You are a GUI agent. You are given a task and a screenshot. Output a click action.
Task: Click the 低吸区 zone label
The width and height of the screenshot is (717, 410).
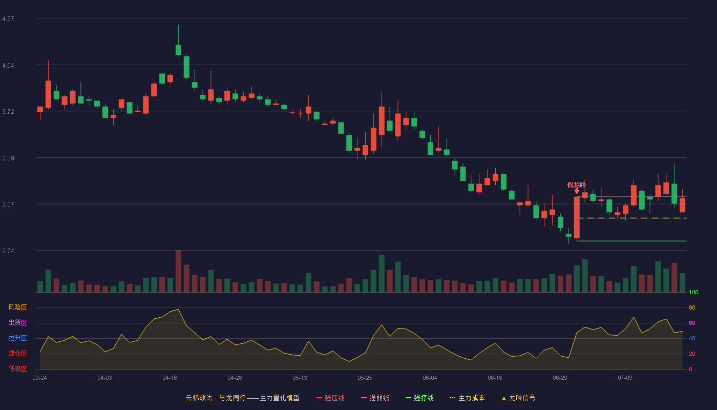pos(17,368)
